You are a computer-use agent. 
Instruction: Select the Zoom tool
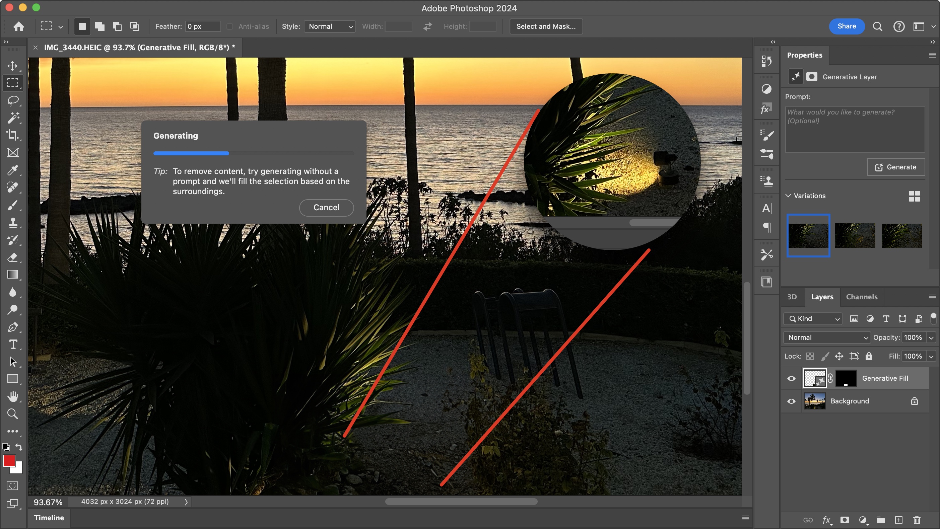13,414
